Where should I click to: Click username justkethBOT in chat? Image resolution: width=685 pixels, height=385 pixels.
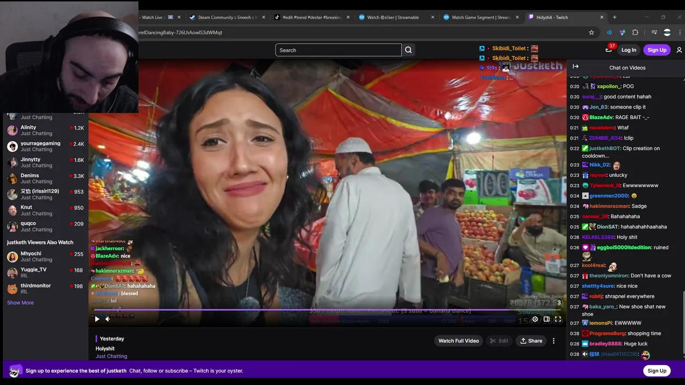606,148
